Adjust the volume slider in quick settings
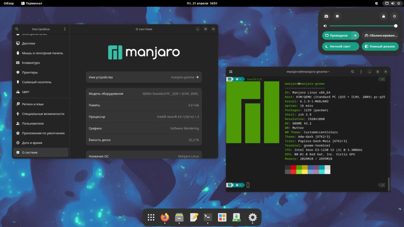 362,26
